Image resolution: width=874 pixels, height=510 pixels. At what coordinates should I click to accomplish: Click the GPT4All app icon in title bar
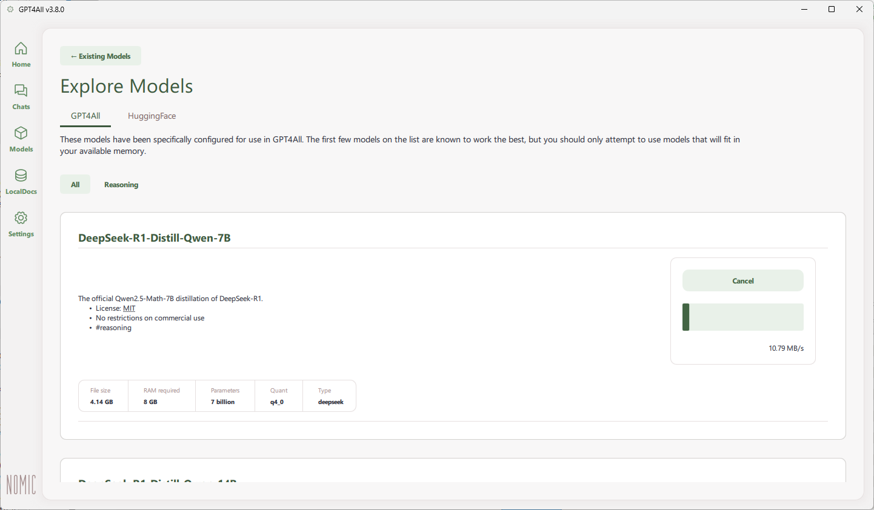[x=10, y=9]
